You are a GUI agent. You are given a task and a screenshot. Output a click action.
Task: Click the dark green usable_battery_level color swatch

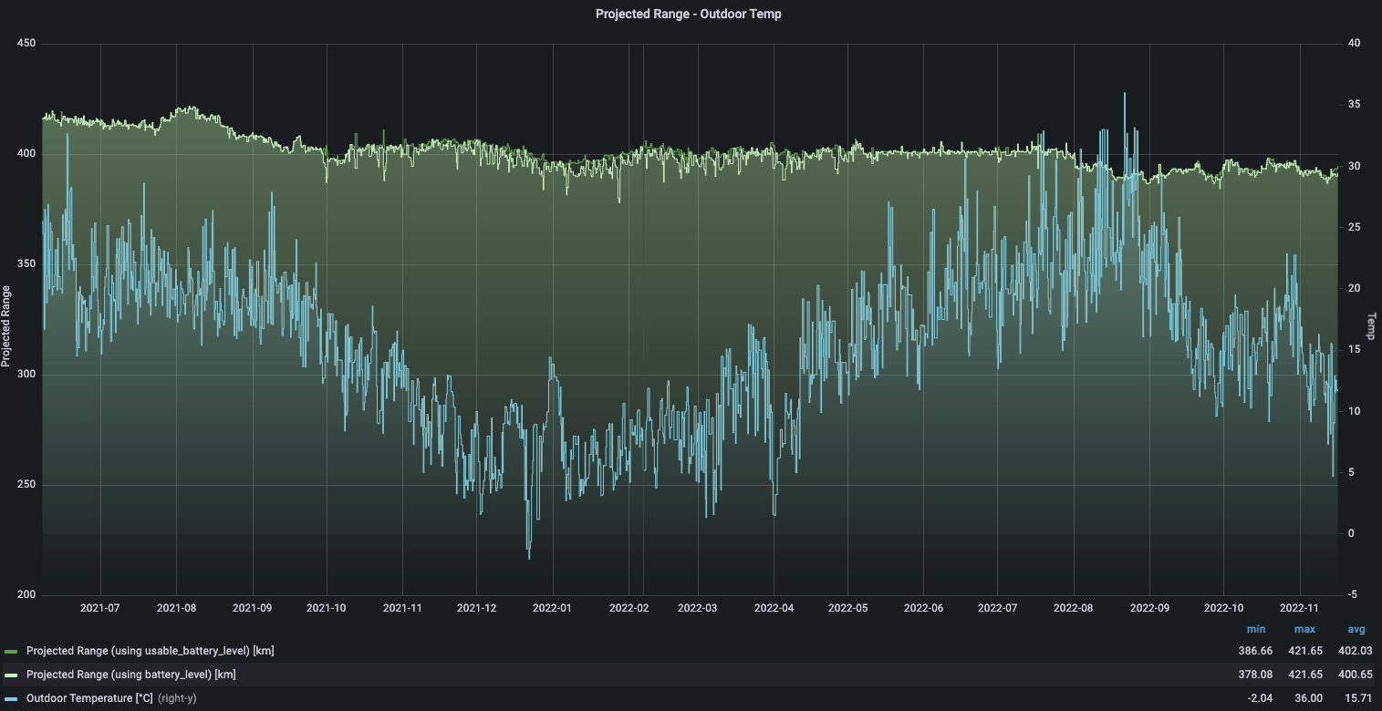[11, 652]
